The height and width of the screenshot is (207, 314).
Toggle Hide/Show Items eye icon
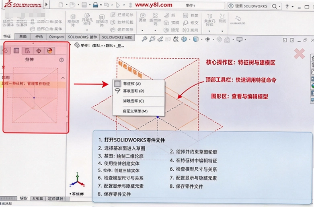[x=207, y=39]
